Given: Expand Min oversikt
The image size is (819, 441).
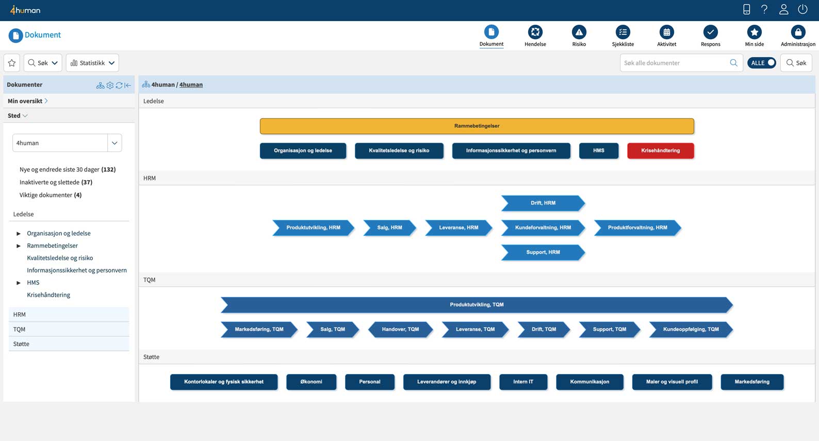Looking at the screenshot, I should pyautogui.click(x=28, y=101).
